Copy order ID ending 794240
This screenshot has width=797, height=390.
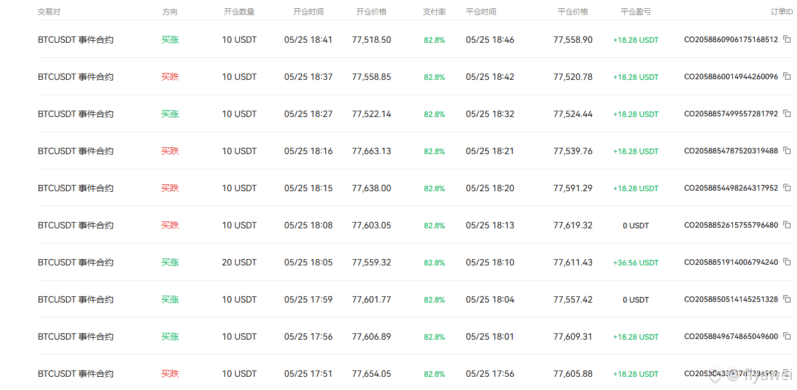(787, 262)
